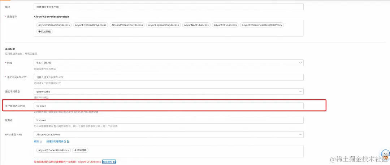This screenshot has width=390, height=165.
Task: Open the 创建新的服务角色 link
Action: point(56,142)
